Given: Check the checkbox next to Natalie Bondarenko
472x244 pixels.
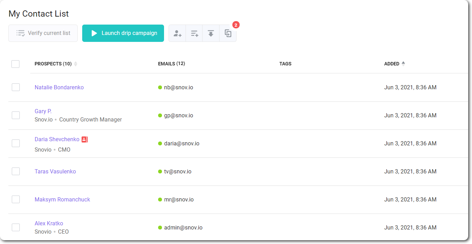Looking at the screenshot, I should coord(16,87).
